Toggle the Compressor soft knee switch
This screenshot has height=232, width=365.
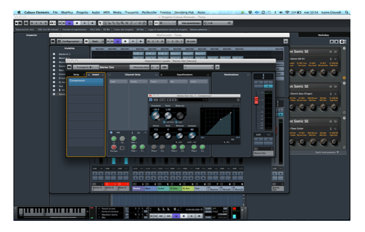(x=165, y=122)
